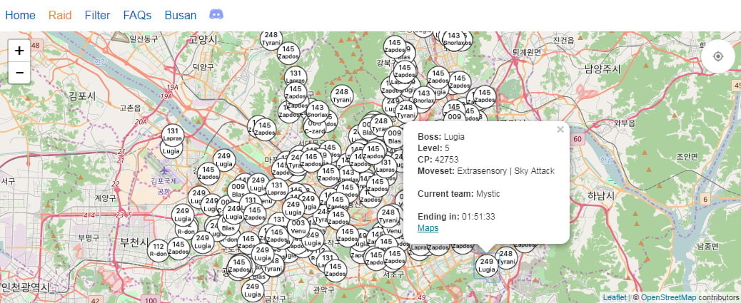This screenshot has height=303, width=741.
Task: Select the 003 Venu raid marker
Action: [298, 227]
